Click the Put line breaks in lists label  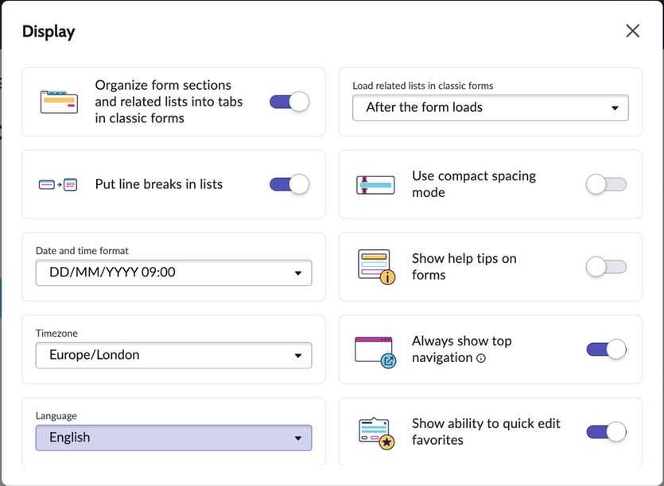pyautogui.click(x=159, y=184)
